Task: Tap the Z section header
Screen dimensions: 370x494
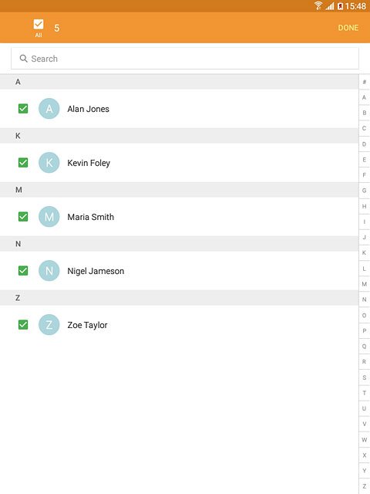Action: click(x=179, y=298)
